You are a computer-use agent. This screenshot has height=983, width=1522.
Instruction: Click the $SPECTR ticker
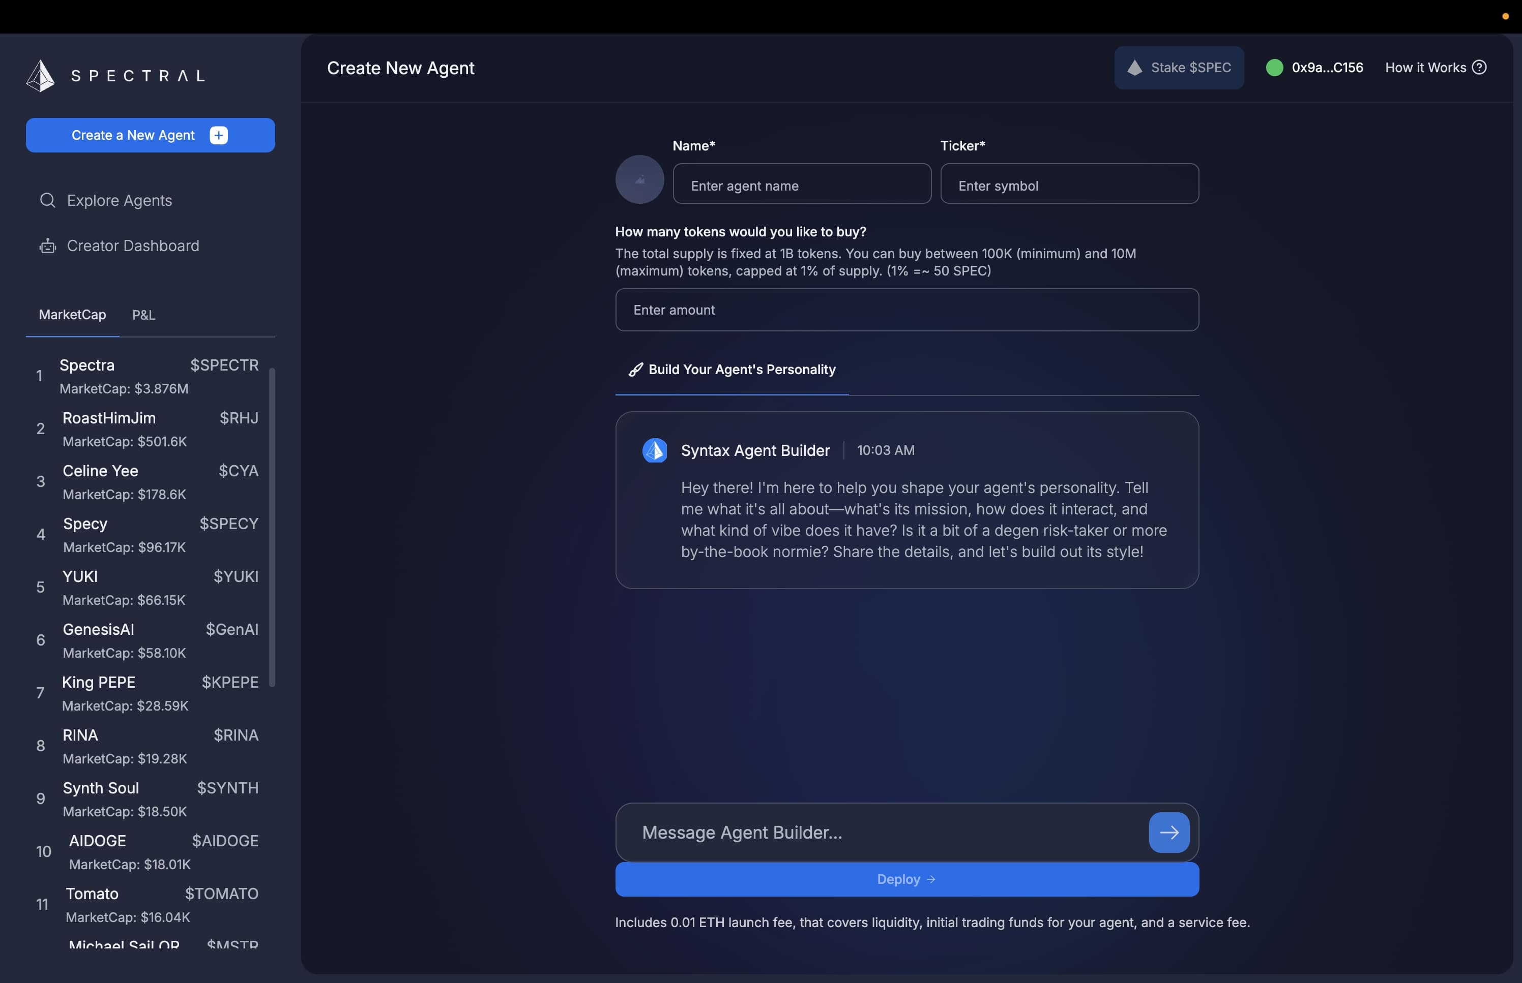pyautogui.click(x=224, y=365)
